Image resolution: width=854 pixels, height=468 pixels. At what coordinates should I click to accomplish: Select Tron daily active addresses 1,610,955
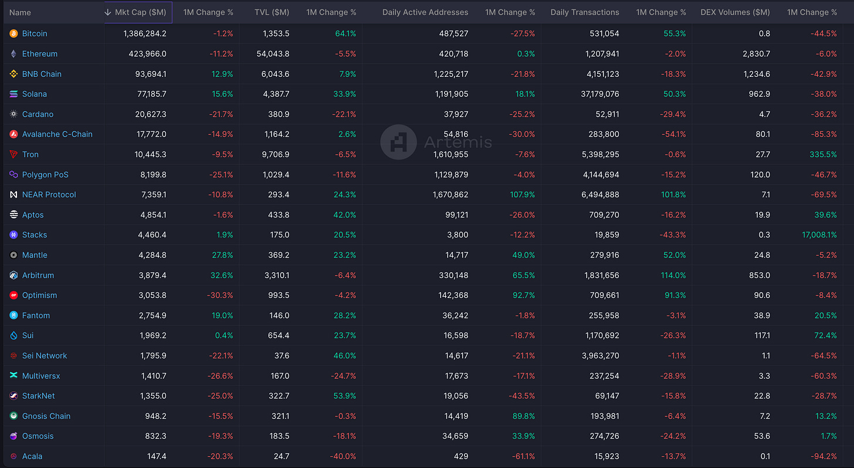450,154
